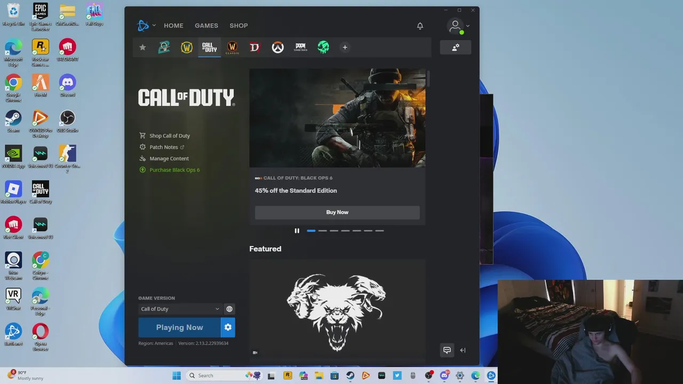Select the World of Warcraft game icon
This screenshot has height=384, width=683.
pyautogui.click(x=187, y=47)
